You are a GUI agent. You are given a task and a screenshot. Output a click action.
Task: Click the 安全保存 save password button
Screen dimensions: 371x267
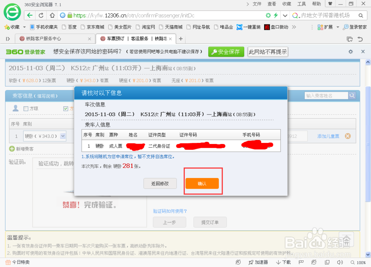[226, 52]
